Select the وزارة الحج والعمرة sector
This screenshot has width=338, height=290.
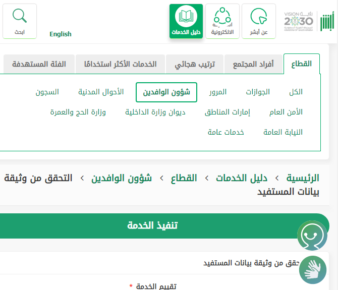tap(78, 112)
